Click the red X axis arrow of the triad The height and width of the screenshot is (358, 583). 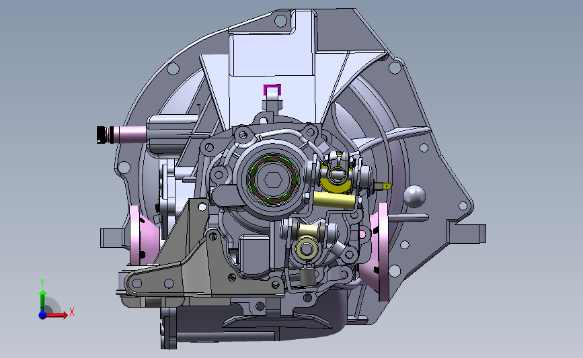[x=58, y=315]
